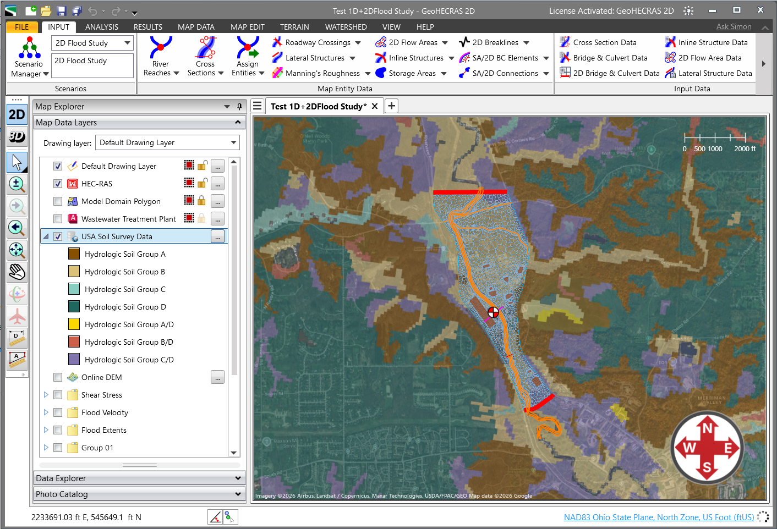Screen dimensions: 777x529
Task: Open the Scenario Manager
Action: pyautogui.click(x=30, y=57)
